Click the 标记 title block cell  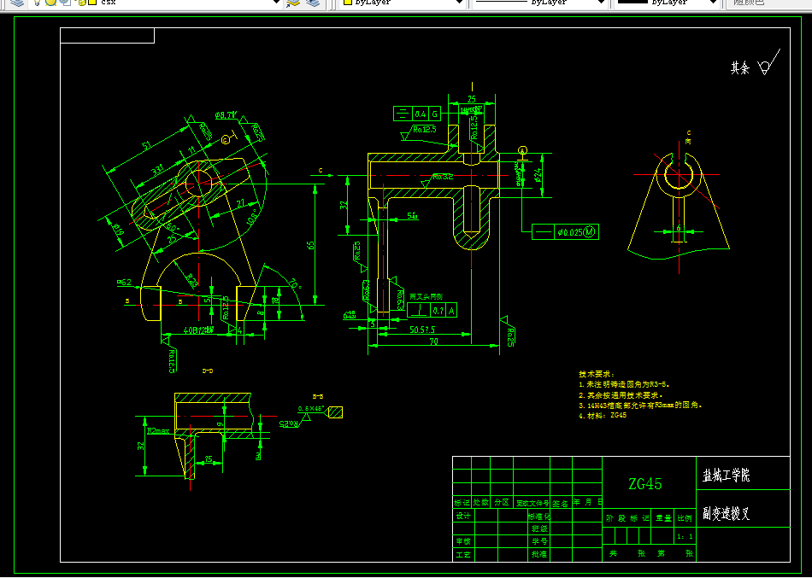(462, 503)
